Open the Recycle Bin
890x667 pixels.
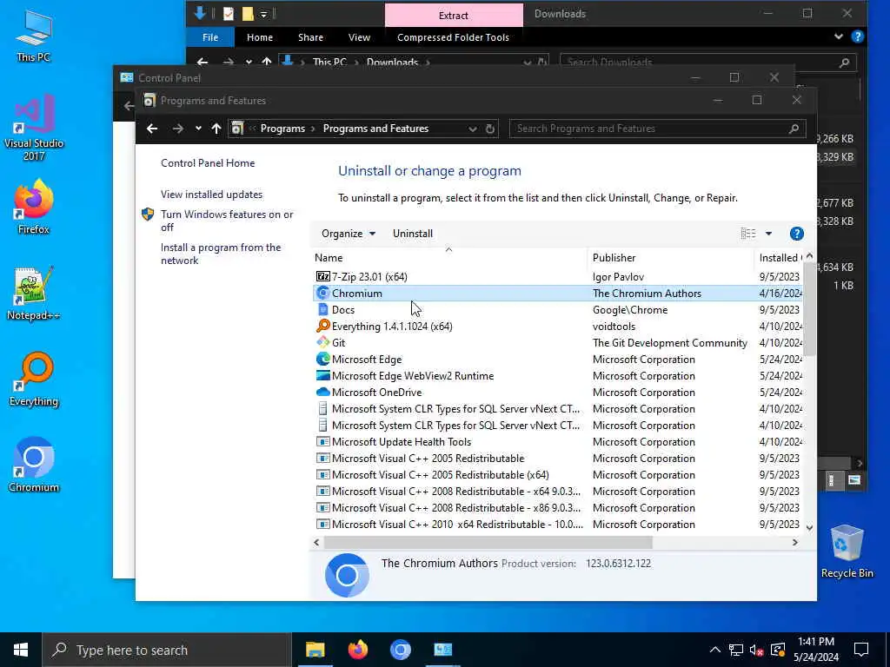(x=847, y=551)
